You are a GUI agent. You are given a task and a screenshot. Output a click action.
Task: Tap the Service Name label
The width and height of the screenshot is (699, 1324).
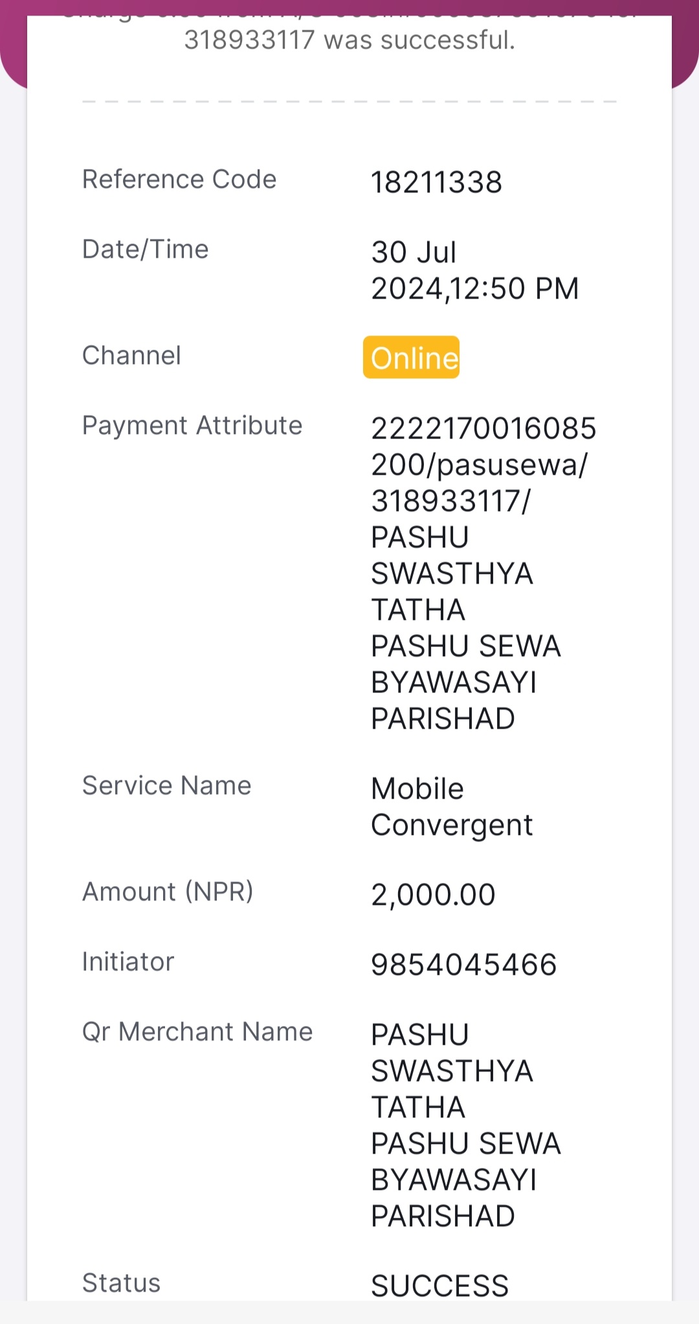pyautogui.click(x=166, y=786)
